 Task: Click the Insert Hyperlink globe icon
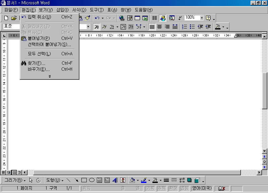click(x=122, y=18)
